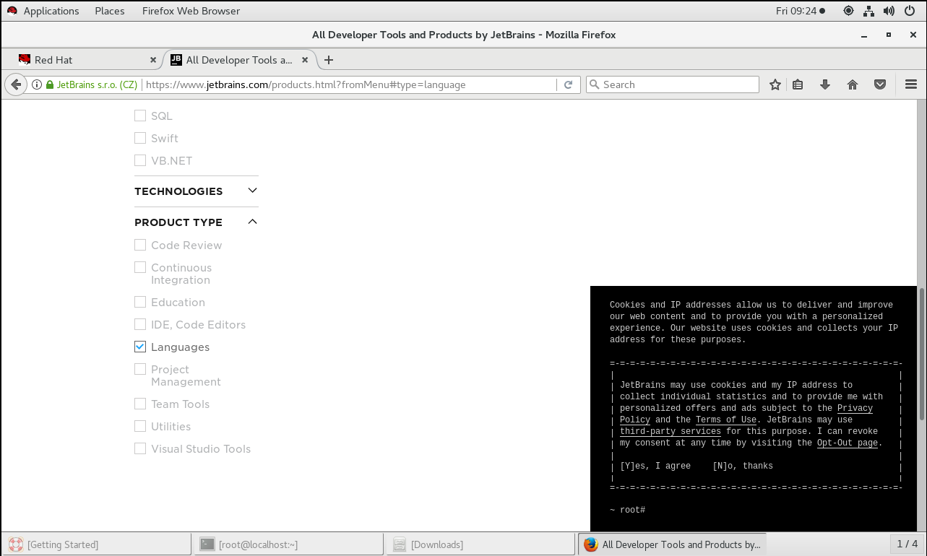Click the workspace switcher 1 / 4
This screenshot has width=927, height=556.
(907, 544)
